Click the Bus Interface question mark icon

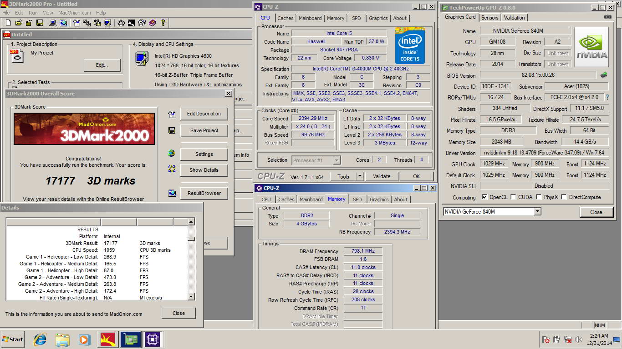607,97
